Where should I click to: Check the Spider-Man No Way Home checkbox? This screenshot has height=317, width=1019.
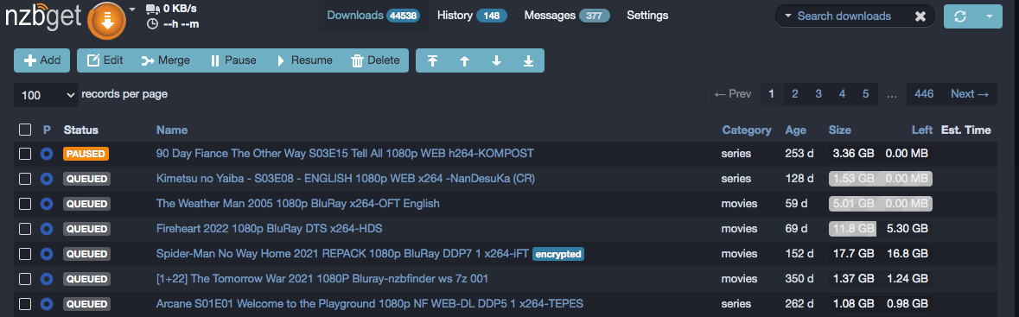coord(25,254)
